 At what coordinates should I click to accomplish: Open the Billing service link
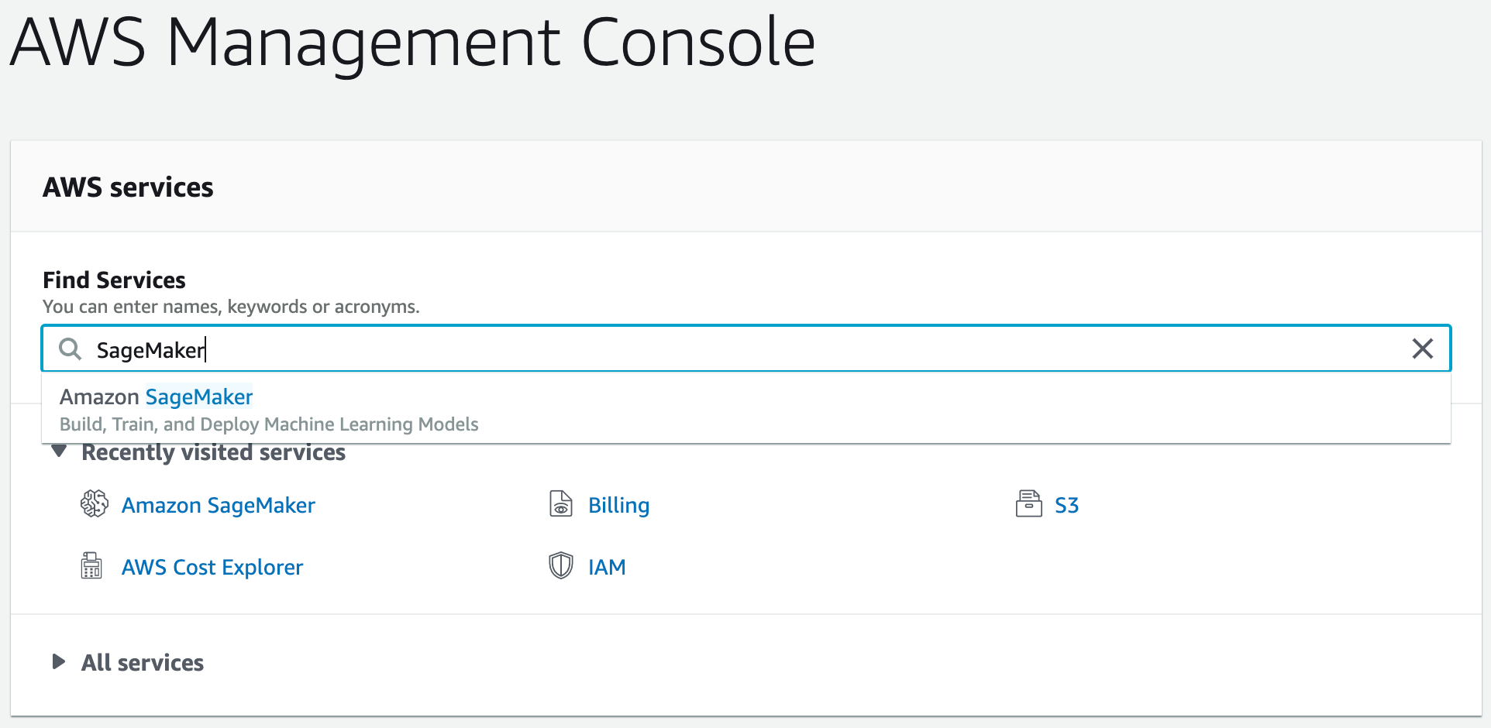click(x=618, y=505)
